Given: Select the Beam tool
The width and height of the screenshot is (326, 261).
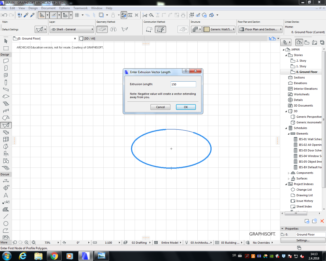Looking at the screenshot, I should click(x=6, y=89).
